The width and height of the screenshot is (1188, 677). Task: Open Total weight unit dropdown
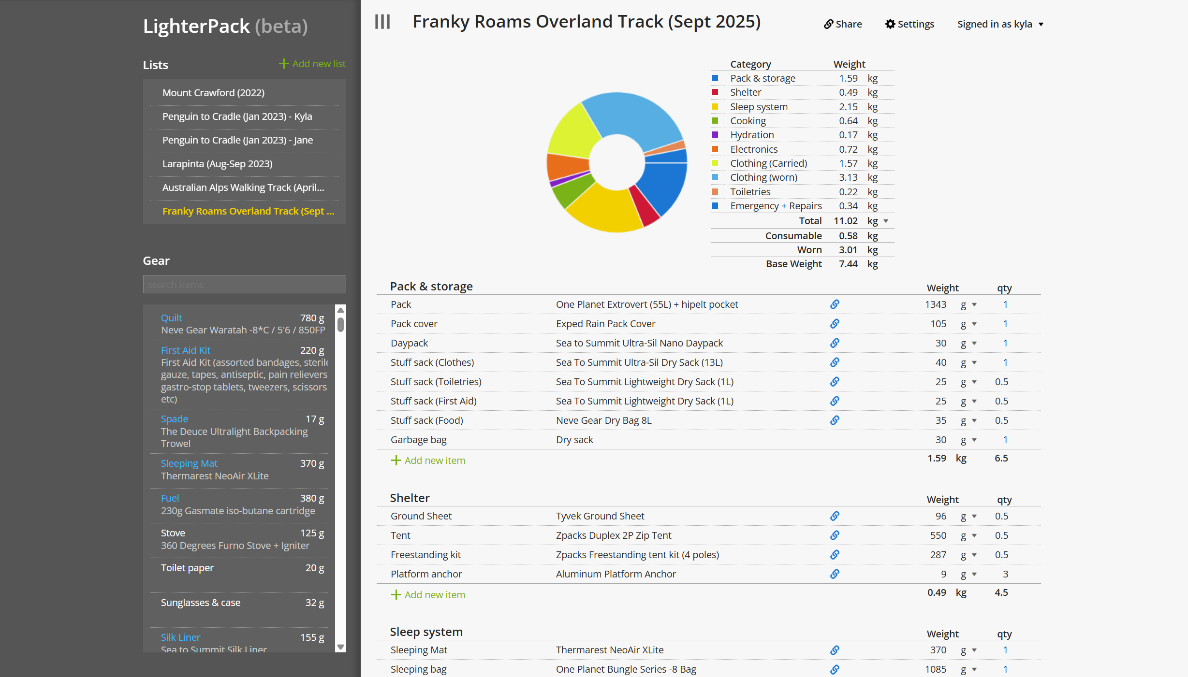[x=886, y=221]
